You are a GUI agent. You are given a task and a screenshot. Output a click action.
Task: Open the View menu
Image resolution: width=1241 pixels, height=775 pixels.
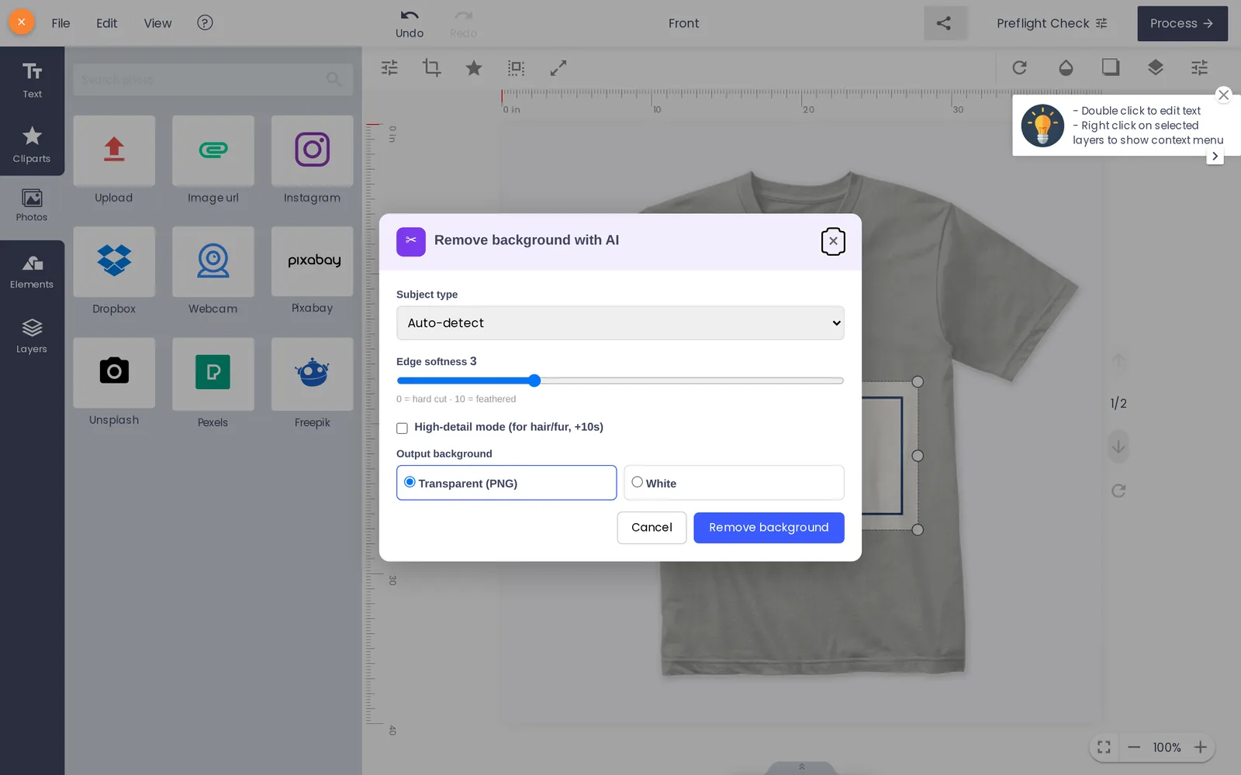coord(157,23)
